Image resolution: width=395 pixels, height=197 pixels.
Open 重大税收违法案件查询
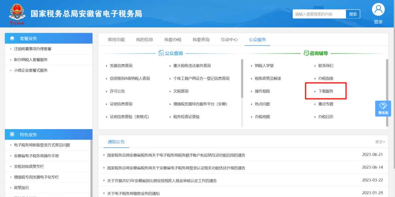click(x=192, y=66)
